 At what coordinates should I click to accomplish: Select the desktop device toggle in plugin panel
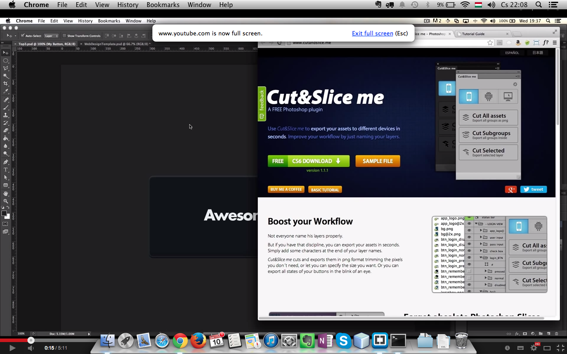(508, 96)
